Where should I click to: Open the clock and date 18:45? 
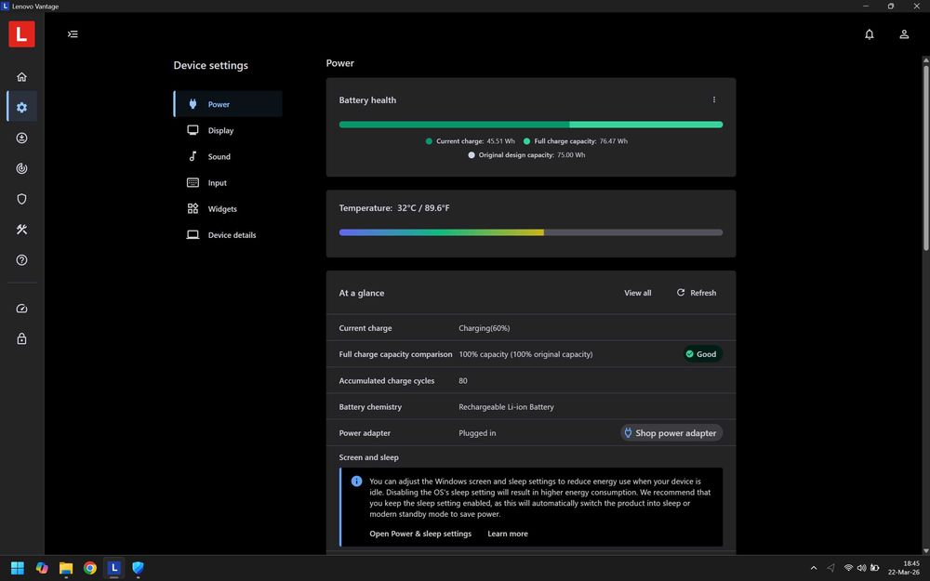tap(904, 568)
